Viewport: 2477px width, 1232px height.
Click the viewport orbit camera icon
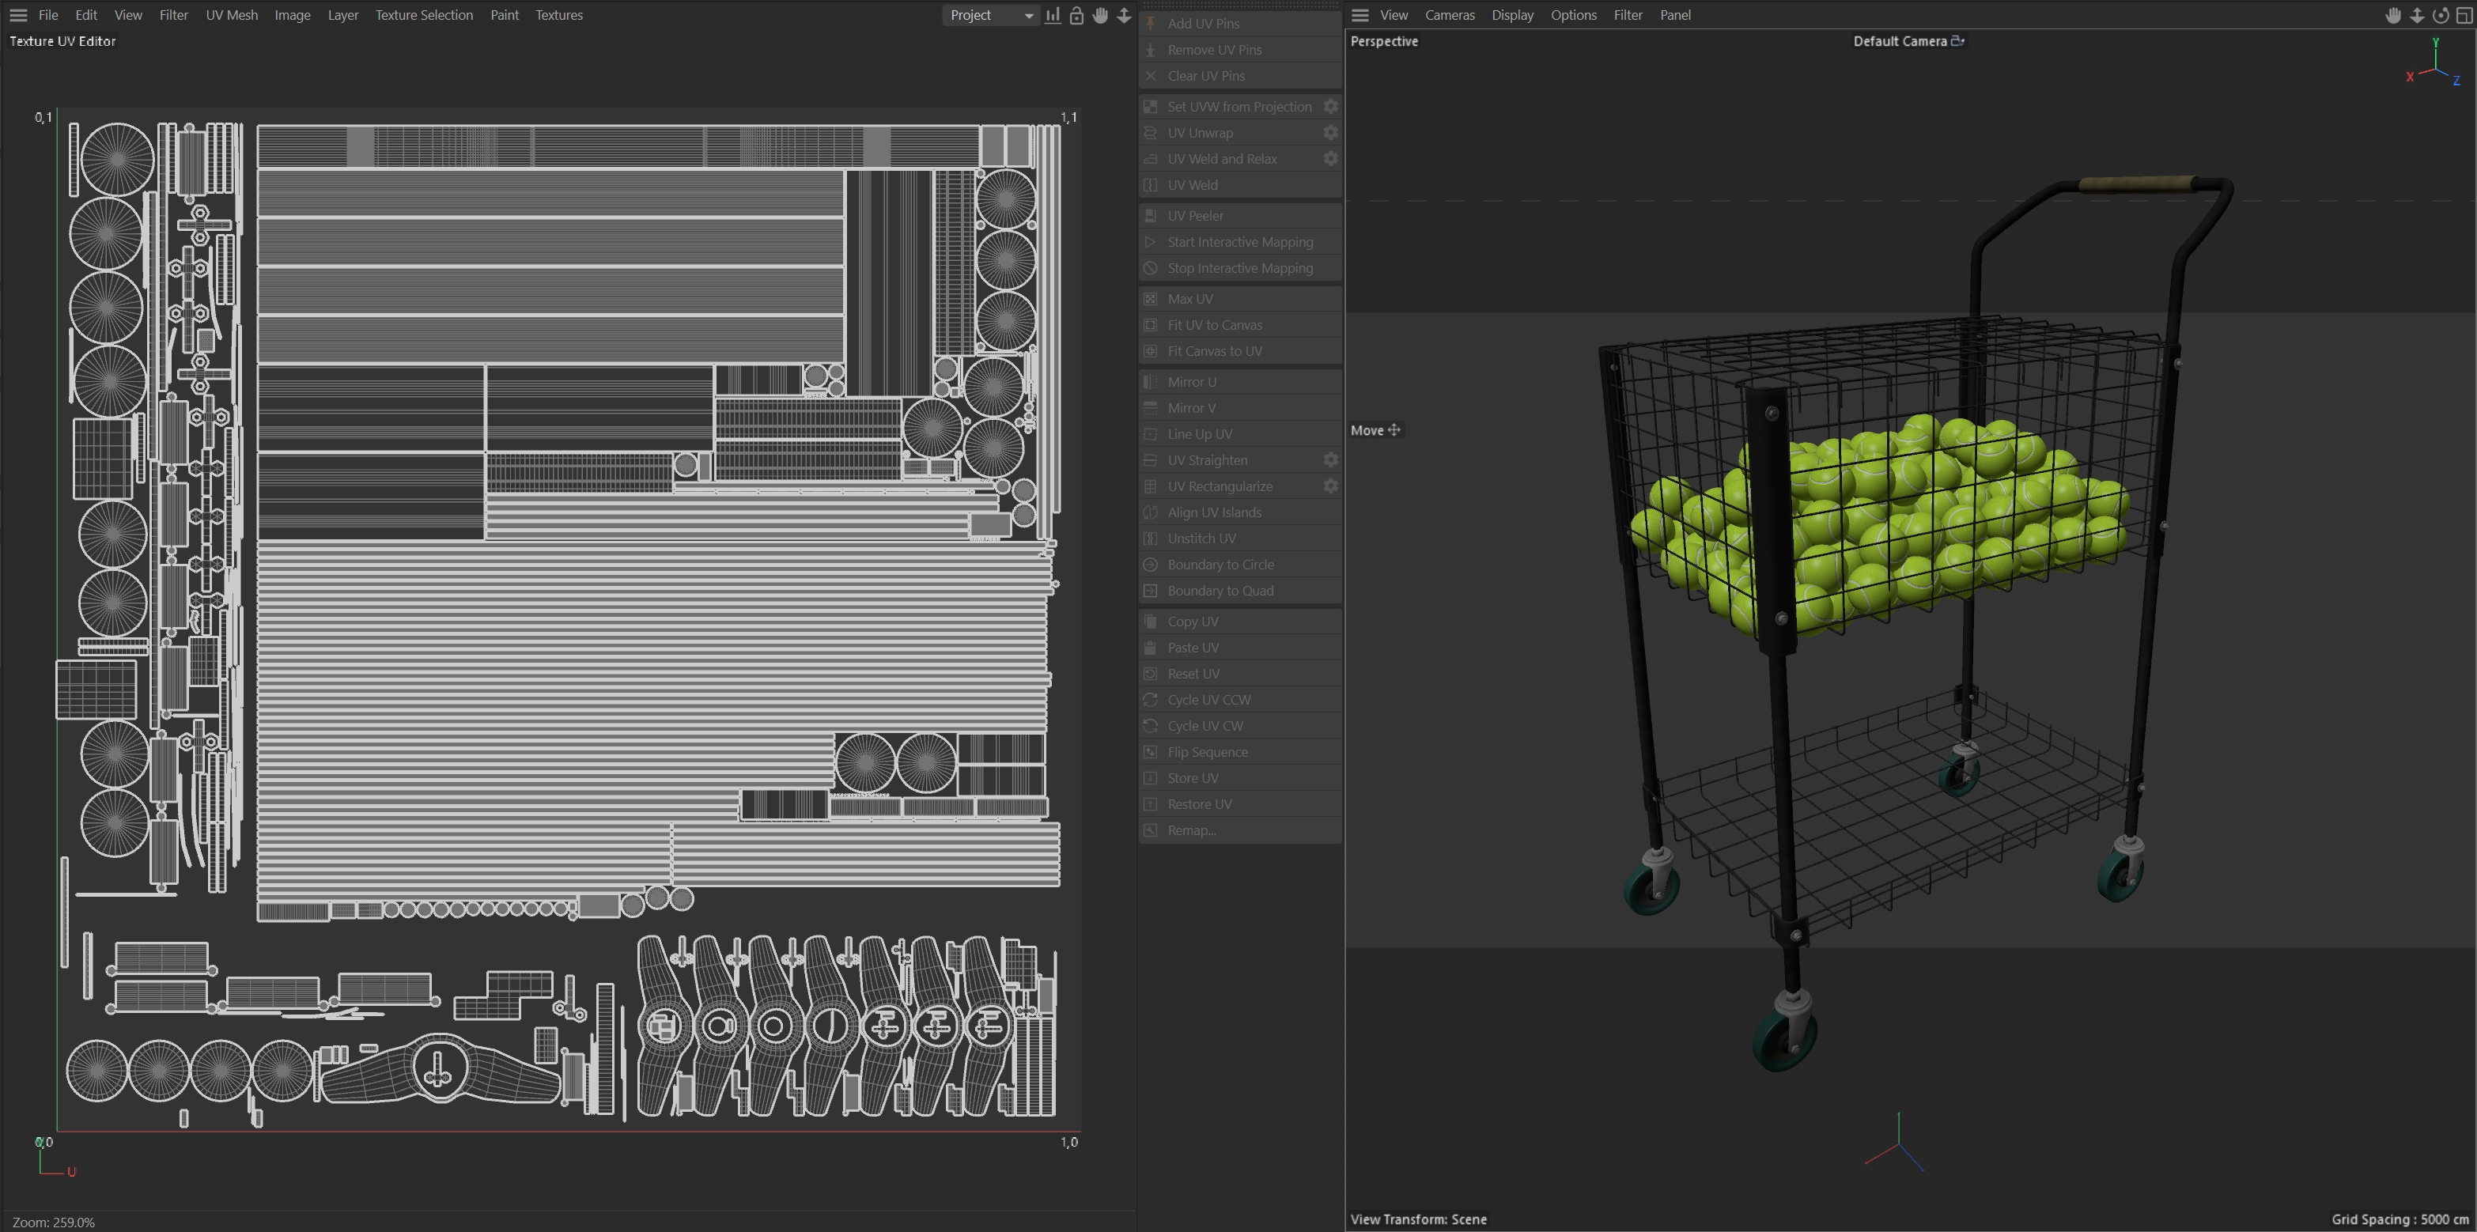[2440, 15]
